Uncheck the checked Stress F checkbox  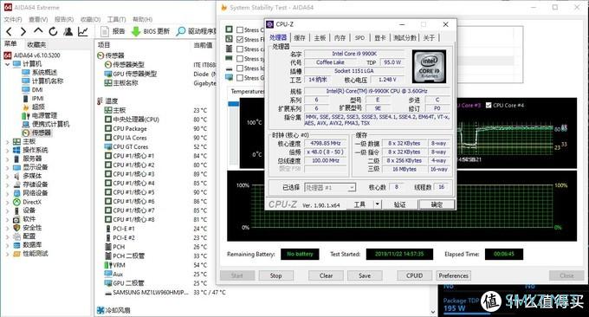240,39
